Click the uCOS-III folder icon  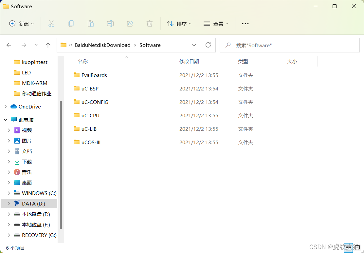[77, 142]
